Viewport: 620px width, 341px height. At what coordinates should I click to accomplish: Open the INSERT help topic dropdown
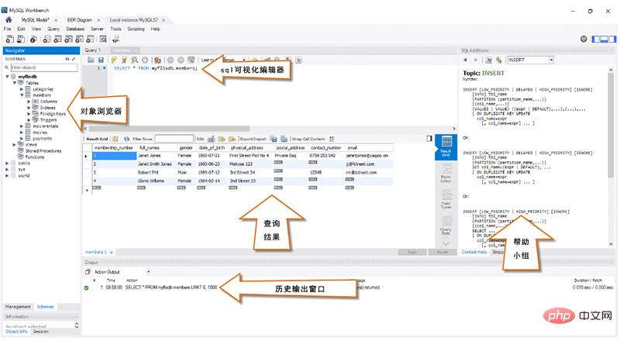click(551, 60)
